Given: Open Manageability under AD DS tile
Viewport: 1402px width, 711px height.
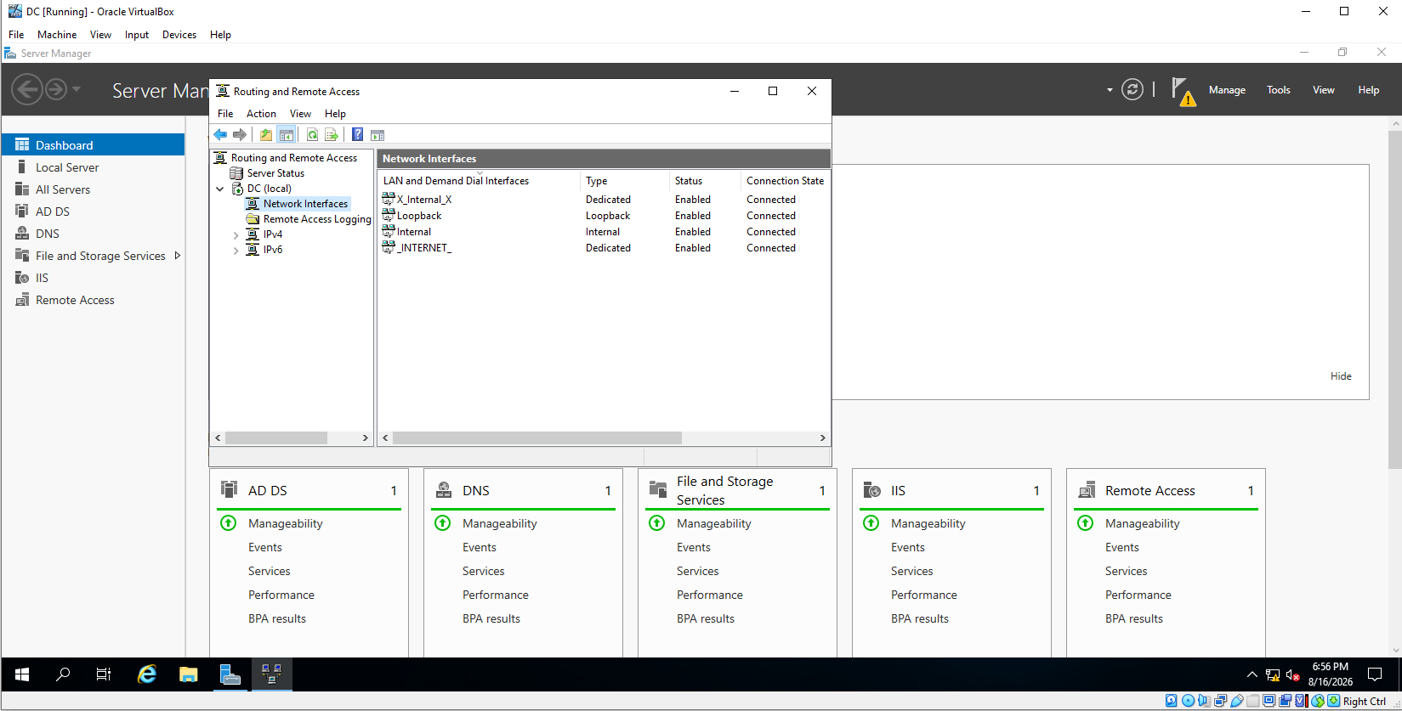Looking at the screenshot, I should coord(286,523).
